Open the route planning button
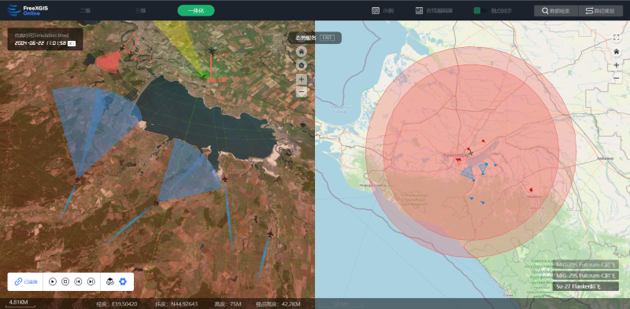The width and height of the screenshot is (630, 309). point(601,11)
